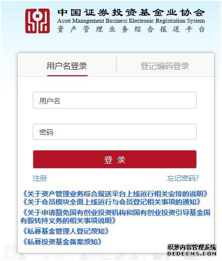Viewport: 222px width, 261px height.
Task: Focus the 密码 input field
Action: point(115,132)
